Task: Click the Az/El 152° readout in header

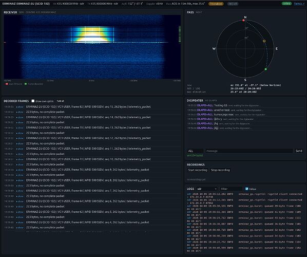Action: click(132, 4)
